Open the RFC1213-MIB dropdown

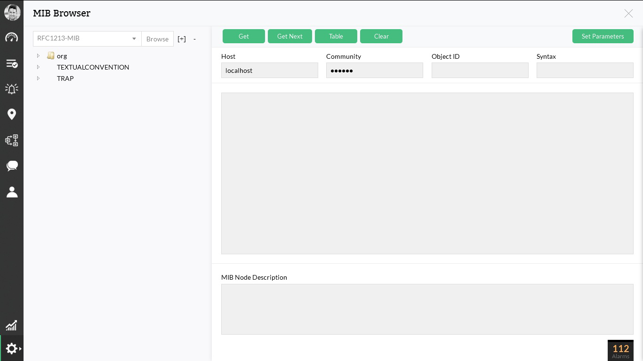pos(87,39)
